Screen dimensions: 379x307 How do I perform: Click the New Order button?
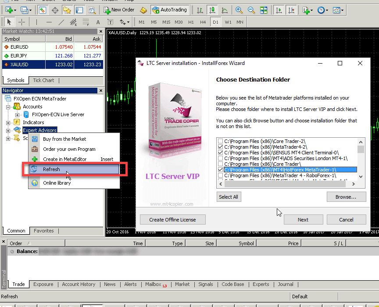[119, 10]
